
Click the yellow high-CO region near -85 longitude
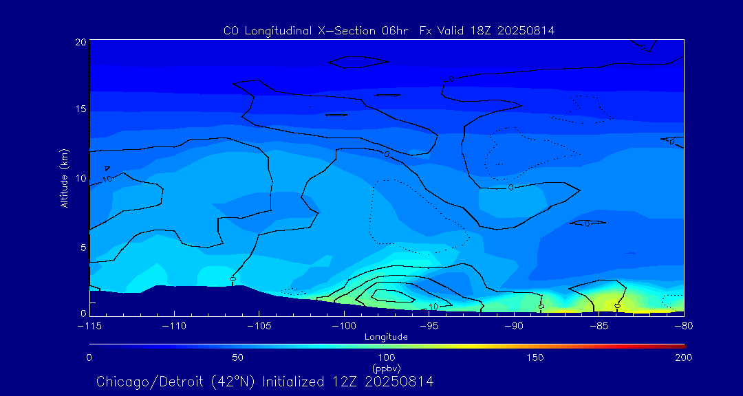click(x=602, y=301)
